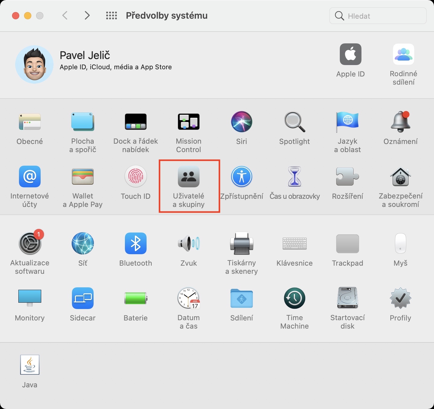This screenshot has width=434, height=409.
Task: Click the Pavel Jelič account name
Action: 85,55
